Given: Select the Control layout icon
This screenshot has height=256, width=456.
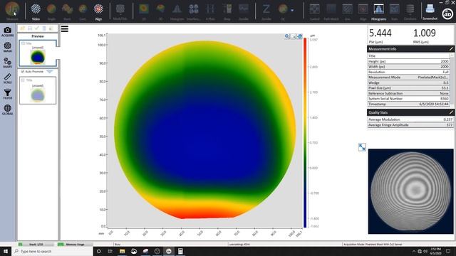Looking at the screenshot, I should [x=314, y=11].
